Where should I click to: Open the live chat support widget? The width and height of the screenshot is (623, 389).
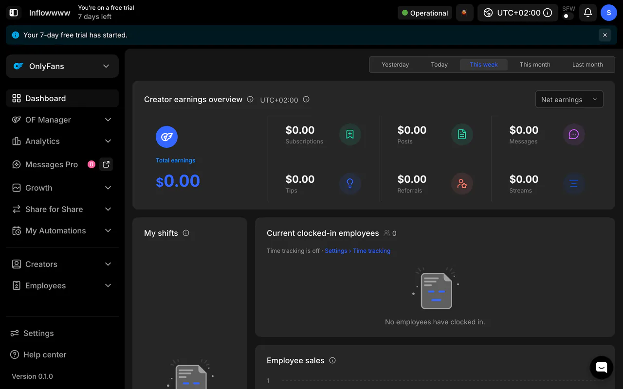click(x=602, y=368)
